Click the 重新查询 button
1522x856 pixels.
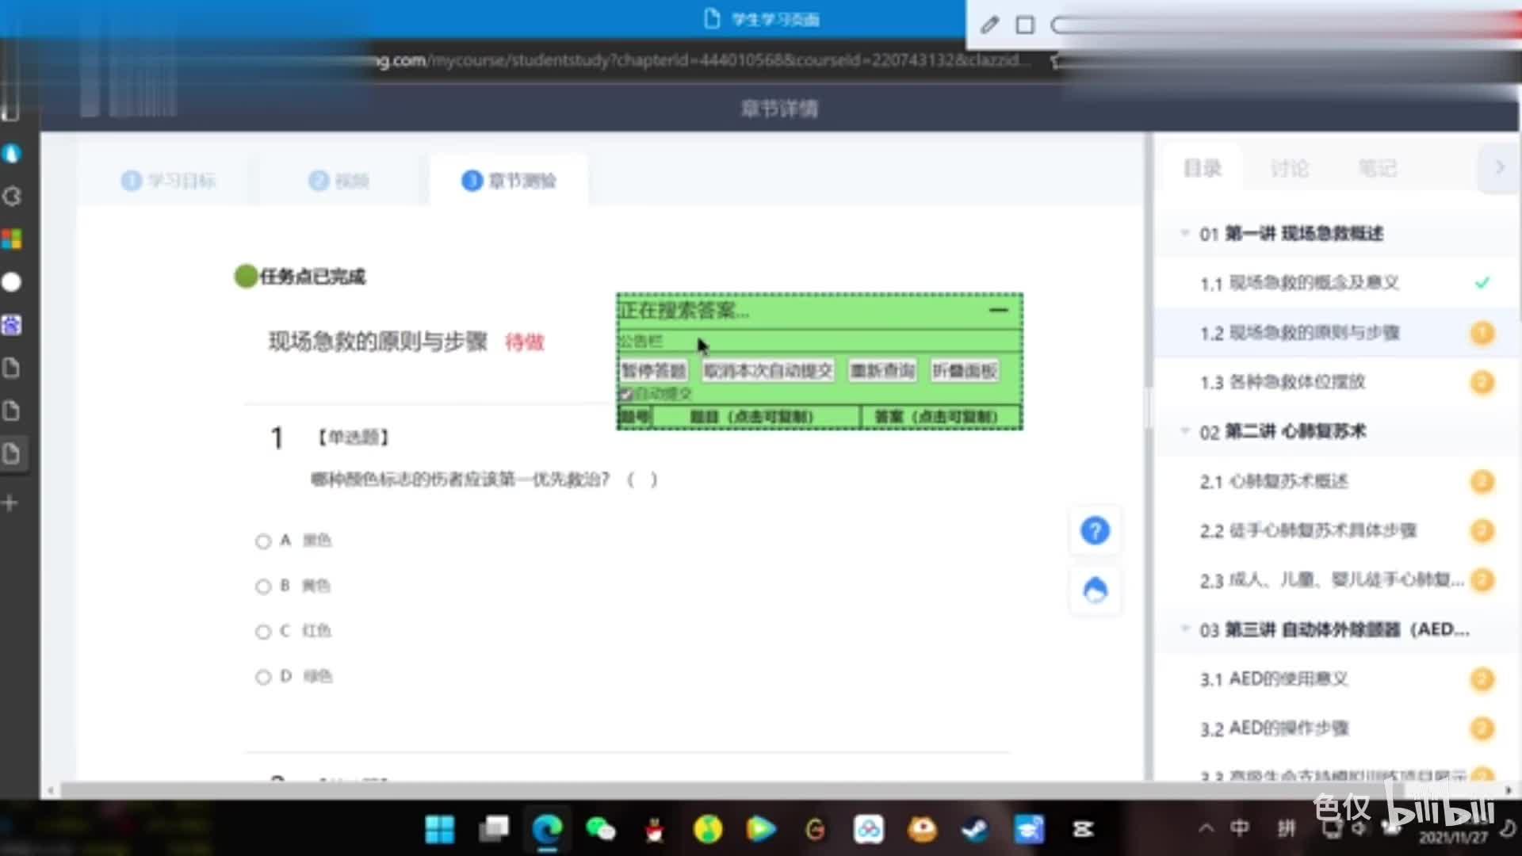tap(882, 370)
